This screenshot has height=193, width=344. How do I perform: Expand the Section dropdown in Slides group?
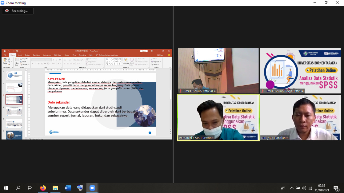click(25, 65)
